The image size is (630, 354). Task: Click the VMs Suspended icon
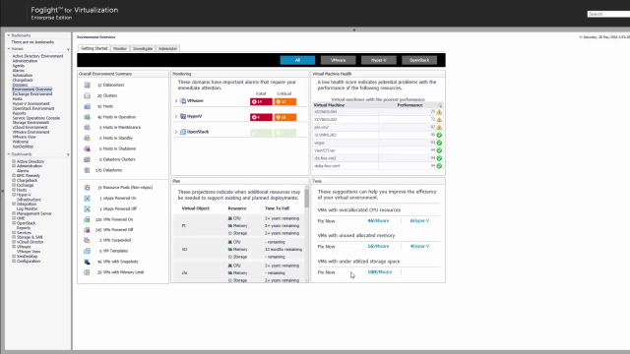[x=88, y=240]
